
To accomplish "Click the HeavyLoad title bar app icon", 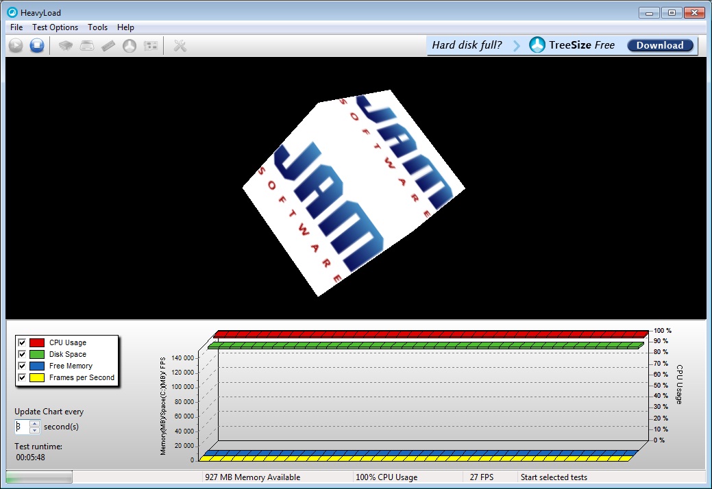I will point(12,13).
